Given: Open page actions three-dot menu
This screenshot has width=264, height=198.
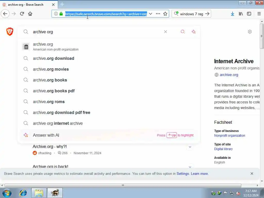Looking at the screenshot, I should pos(158,14).
